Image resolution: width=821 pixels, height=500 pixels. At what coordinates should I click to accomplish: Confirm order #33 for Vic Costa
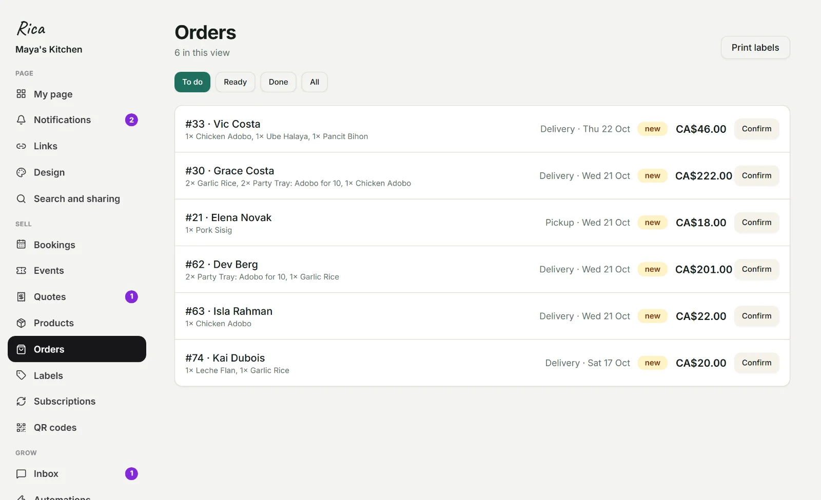pyautogui.click(x=756, y=129)
